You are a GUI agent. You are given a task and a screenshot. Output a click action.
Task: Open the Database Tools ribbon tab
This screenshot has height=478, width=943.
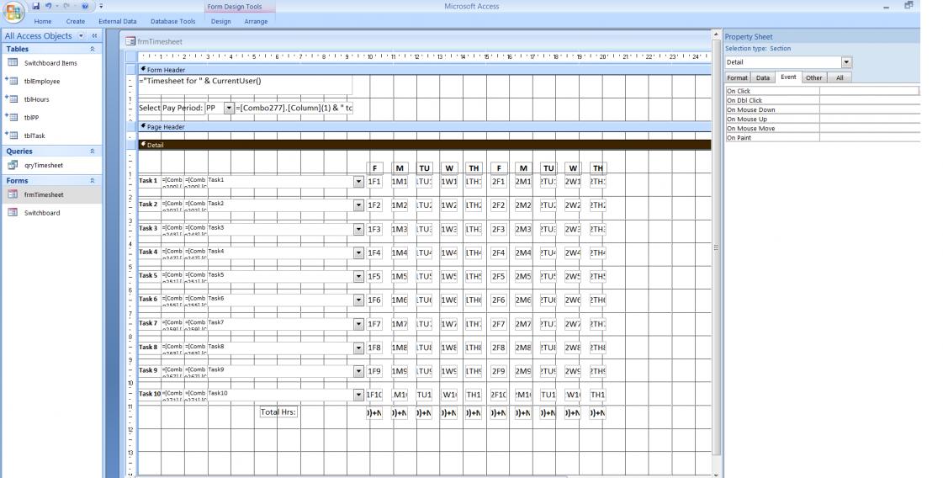coord(172,21)
